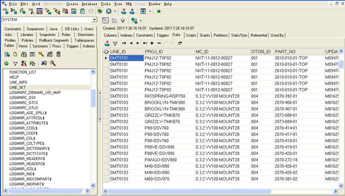Click the single flashlight object search icon
Image resolution: width=345 pixels, height=196 pixels.
pyautogui.click(x=48, y=11)
